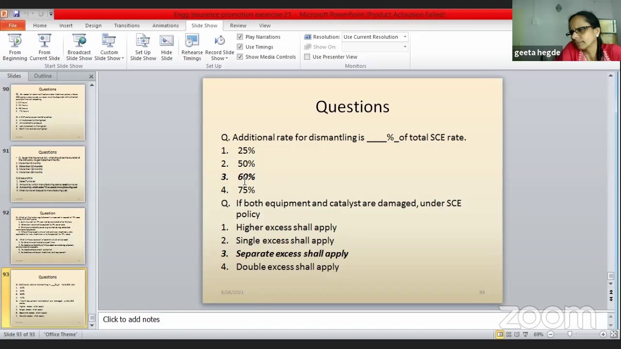Switch to the Insert tab
The height and width of the screenshot is (349, 621).
tap(66, 25)
